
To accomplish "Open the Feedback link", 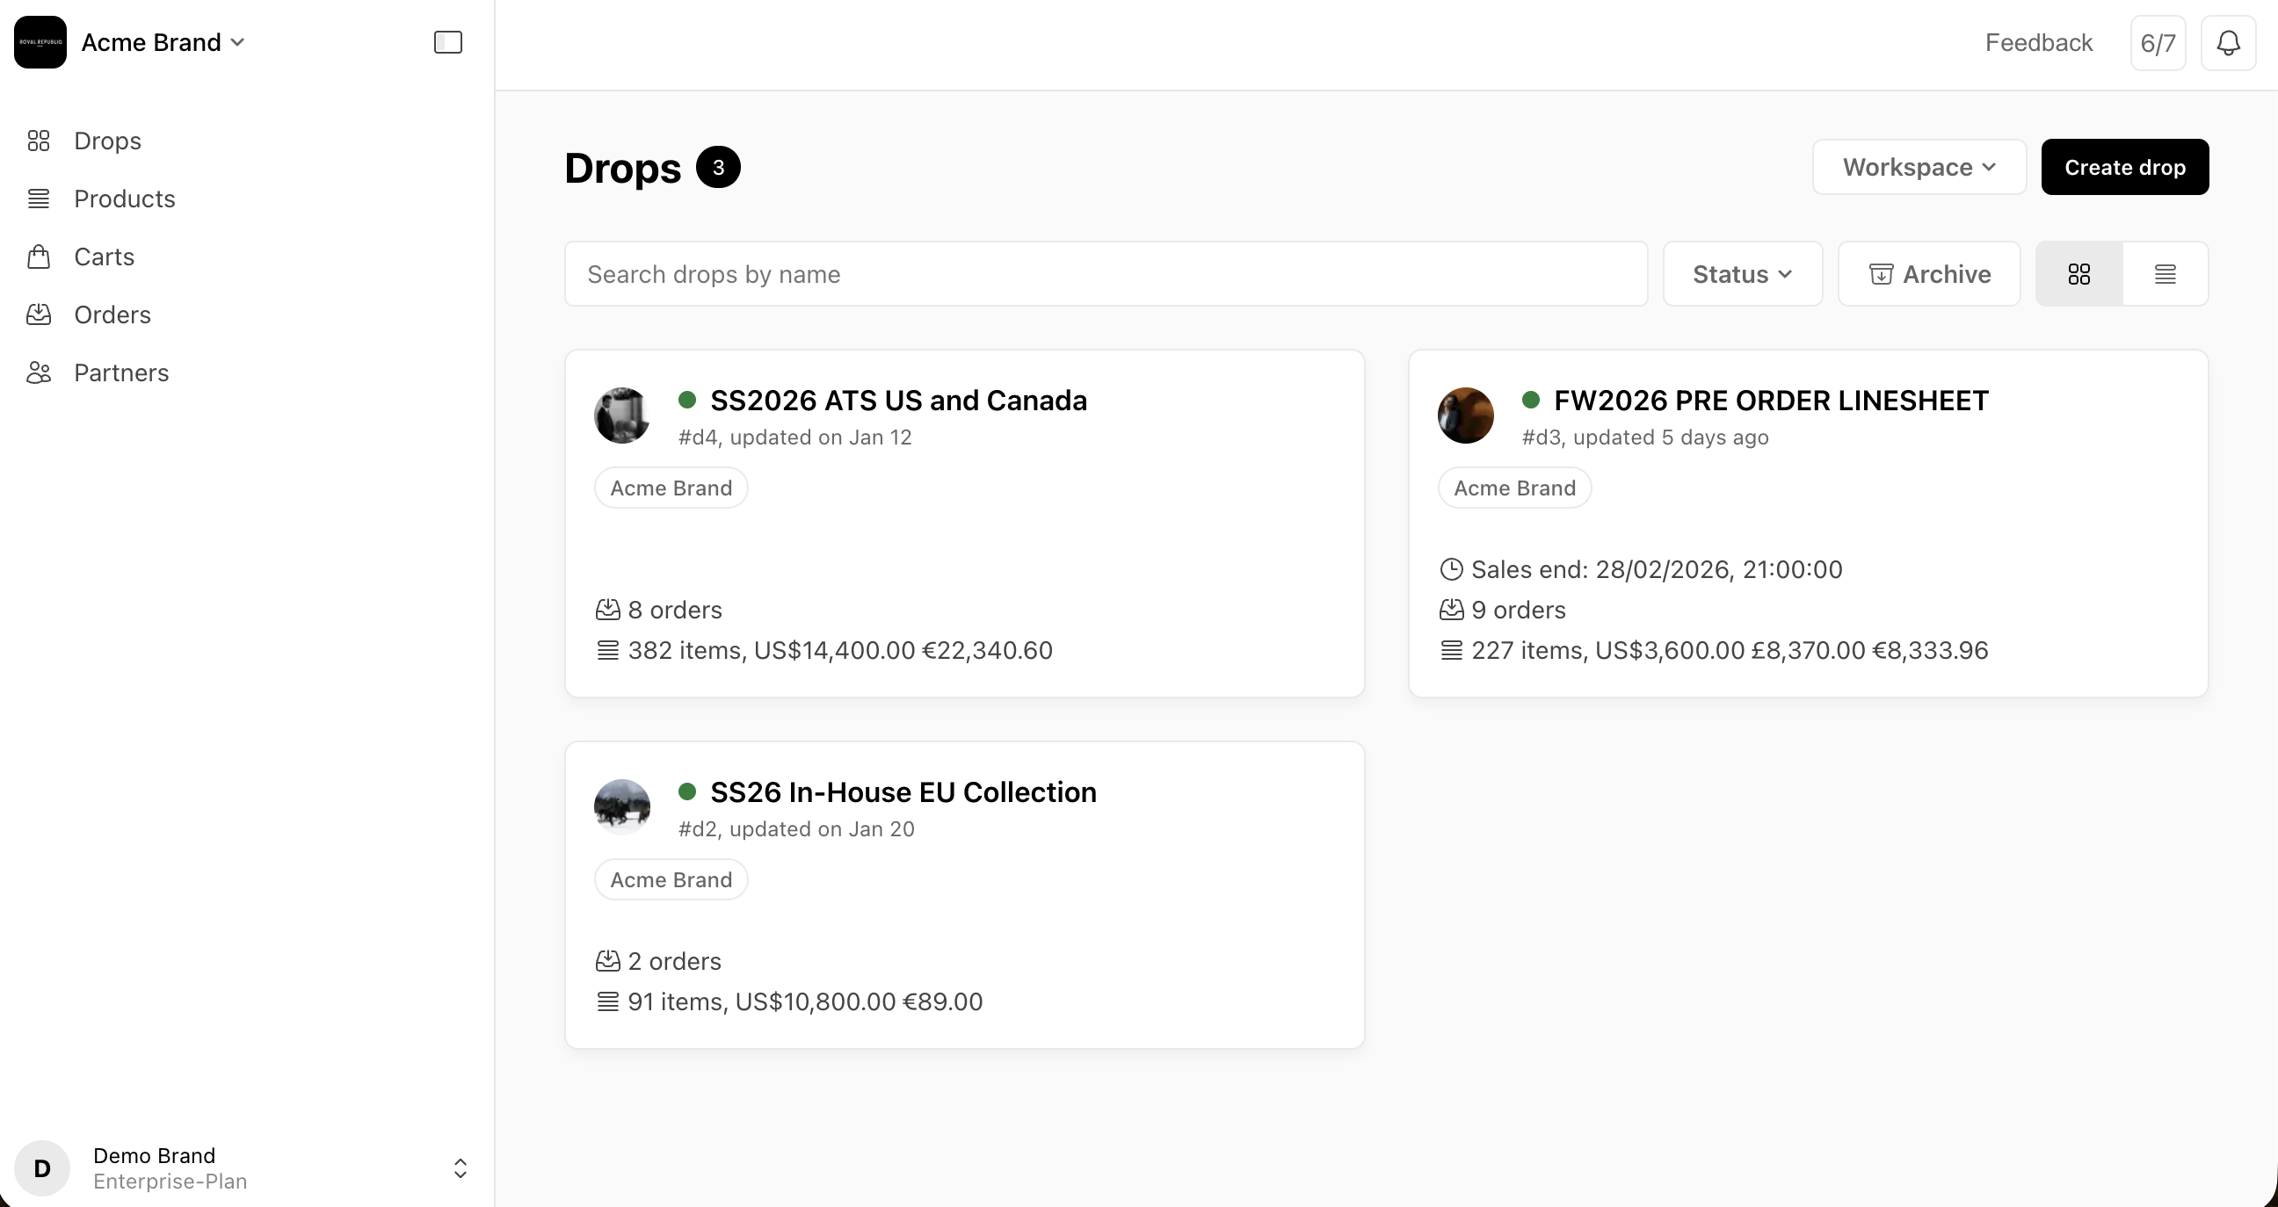I will [x=2038, y=42].
